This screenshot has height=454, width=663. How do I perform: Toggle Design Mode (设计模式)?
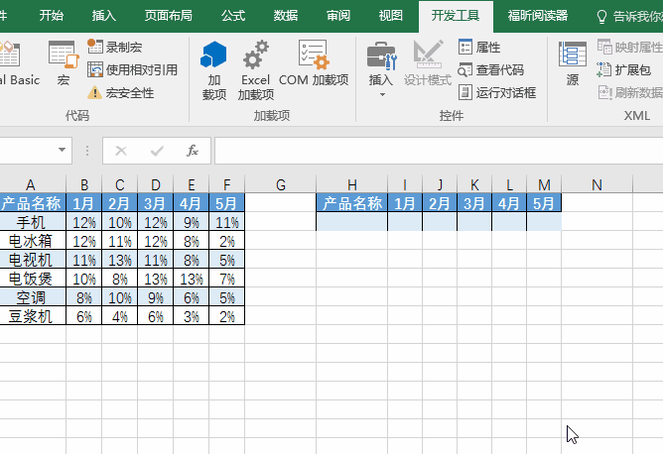coord(428,62)
